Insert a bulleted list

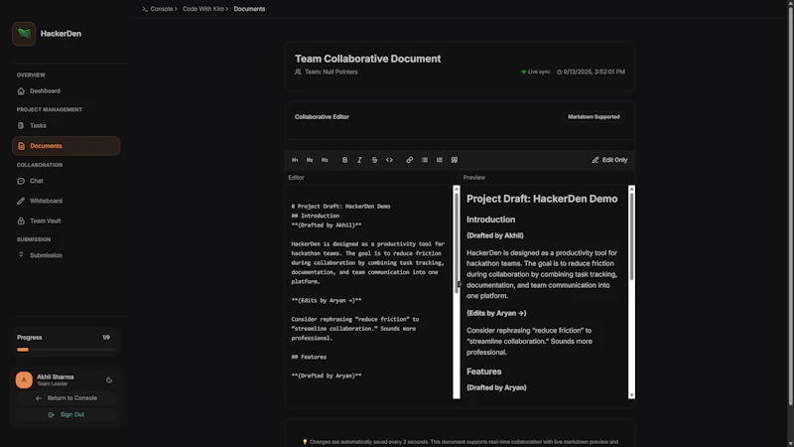tap(425, 160)
